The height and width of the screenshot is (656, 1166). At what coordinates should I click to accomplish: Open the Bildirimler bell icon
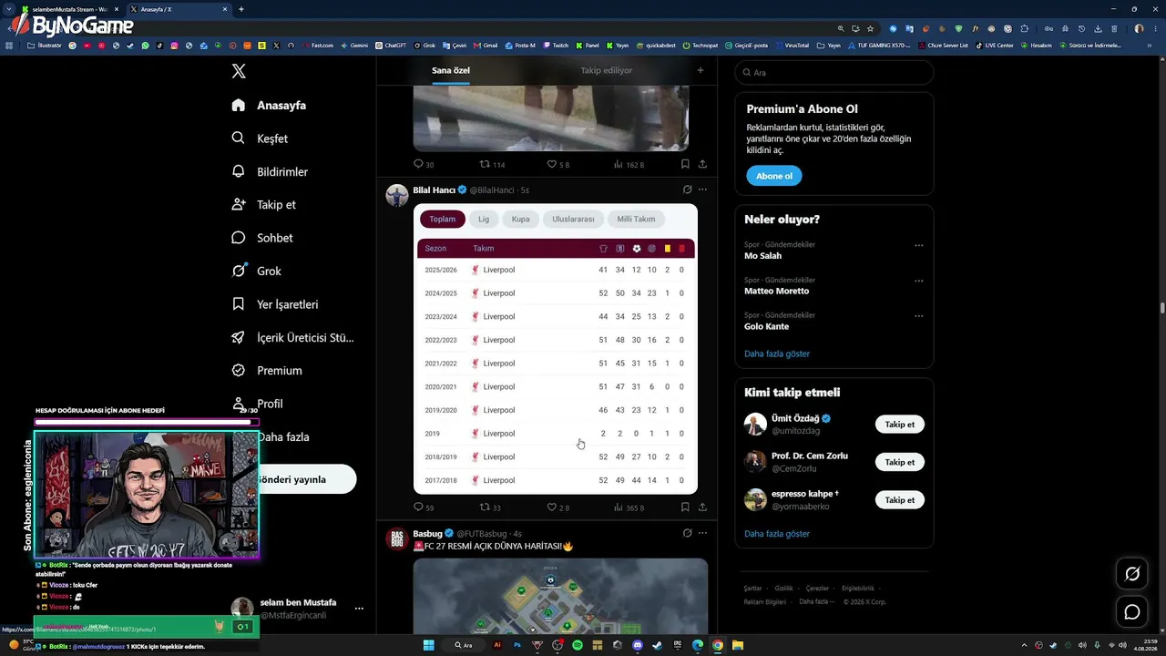click(239, 171)
